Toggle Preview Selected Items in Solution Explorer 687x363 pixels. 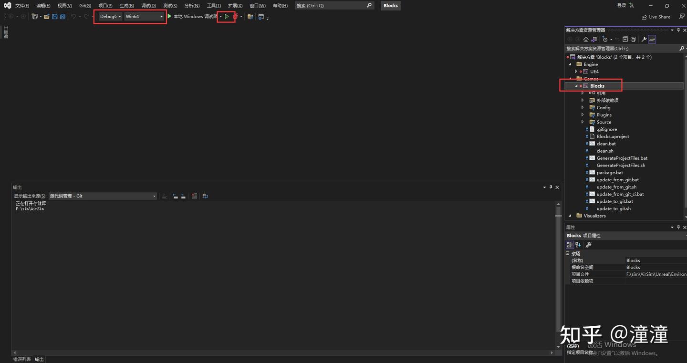coord(652,40)
